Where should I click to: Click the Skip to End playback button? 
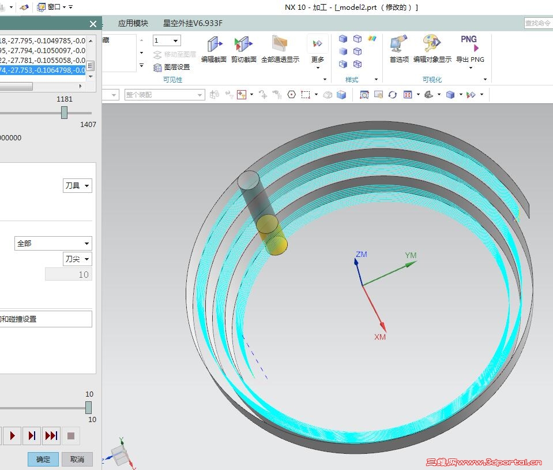click(x=51, y=435)
